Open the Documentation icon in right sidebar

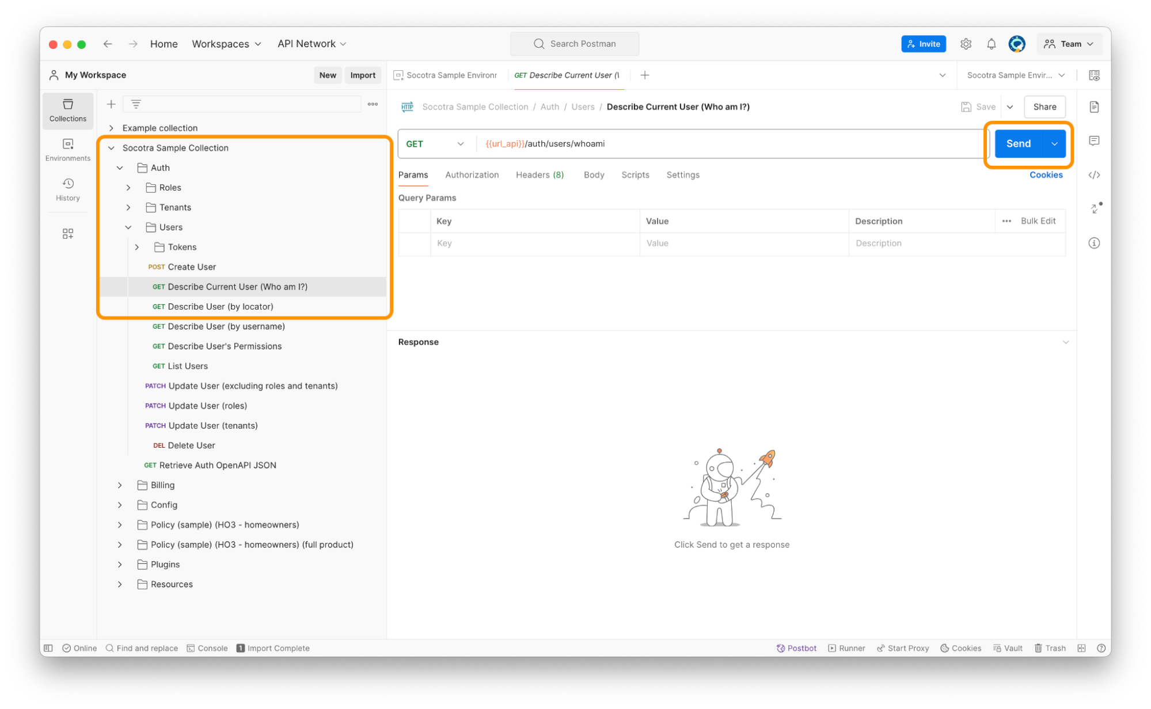click(1094, 107)
